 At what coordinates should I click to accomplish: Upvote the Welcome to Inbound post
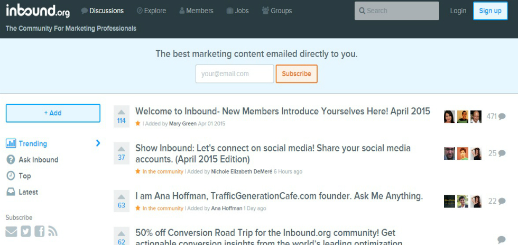pos(121,112)
